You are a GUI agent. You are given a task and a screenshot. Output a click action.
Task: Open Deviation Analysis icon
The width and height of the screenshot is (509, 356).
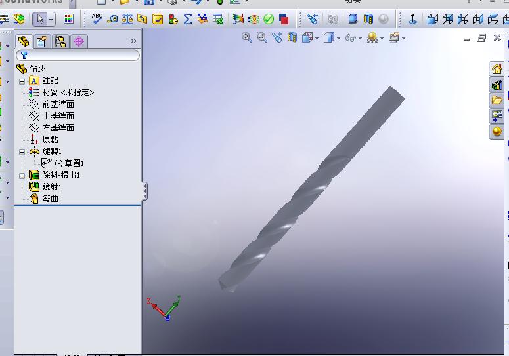[203, 19]
